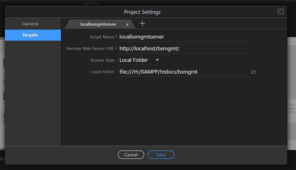The height and width of the screenshot is (170, 296).
Task: Switch to the General settings section
Action: (x=30, y=24)
